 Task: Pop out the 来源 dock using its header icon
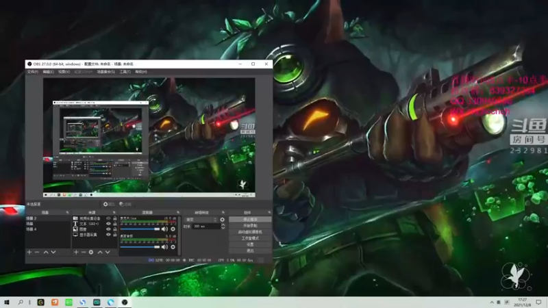(114, 212)
